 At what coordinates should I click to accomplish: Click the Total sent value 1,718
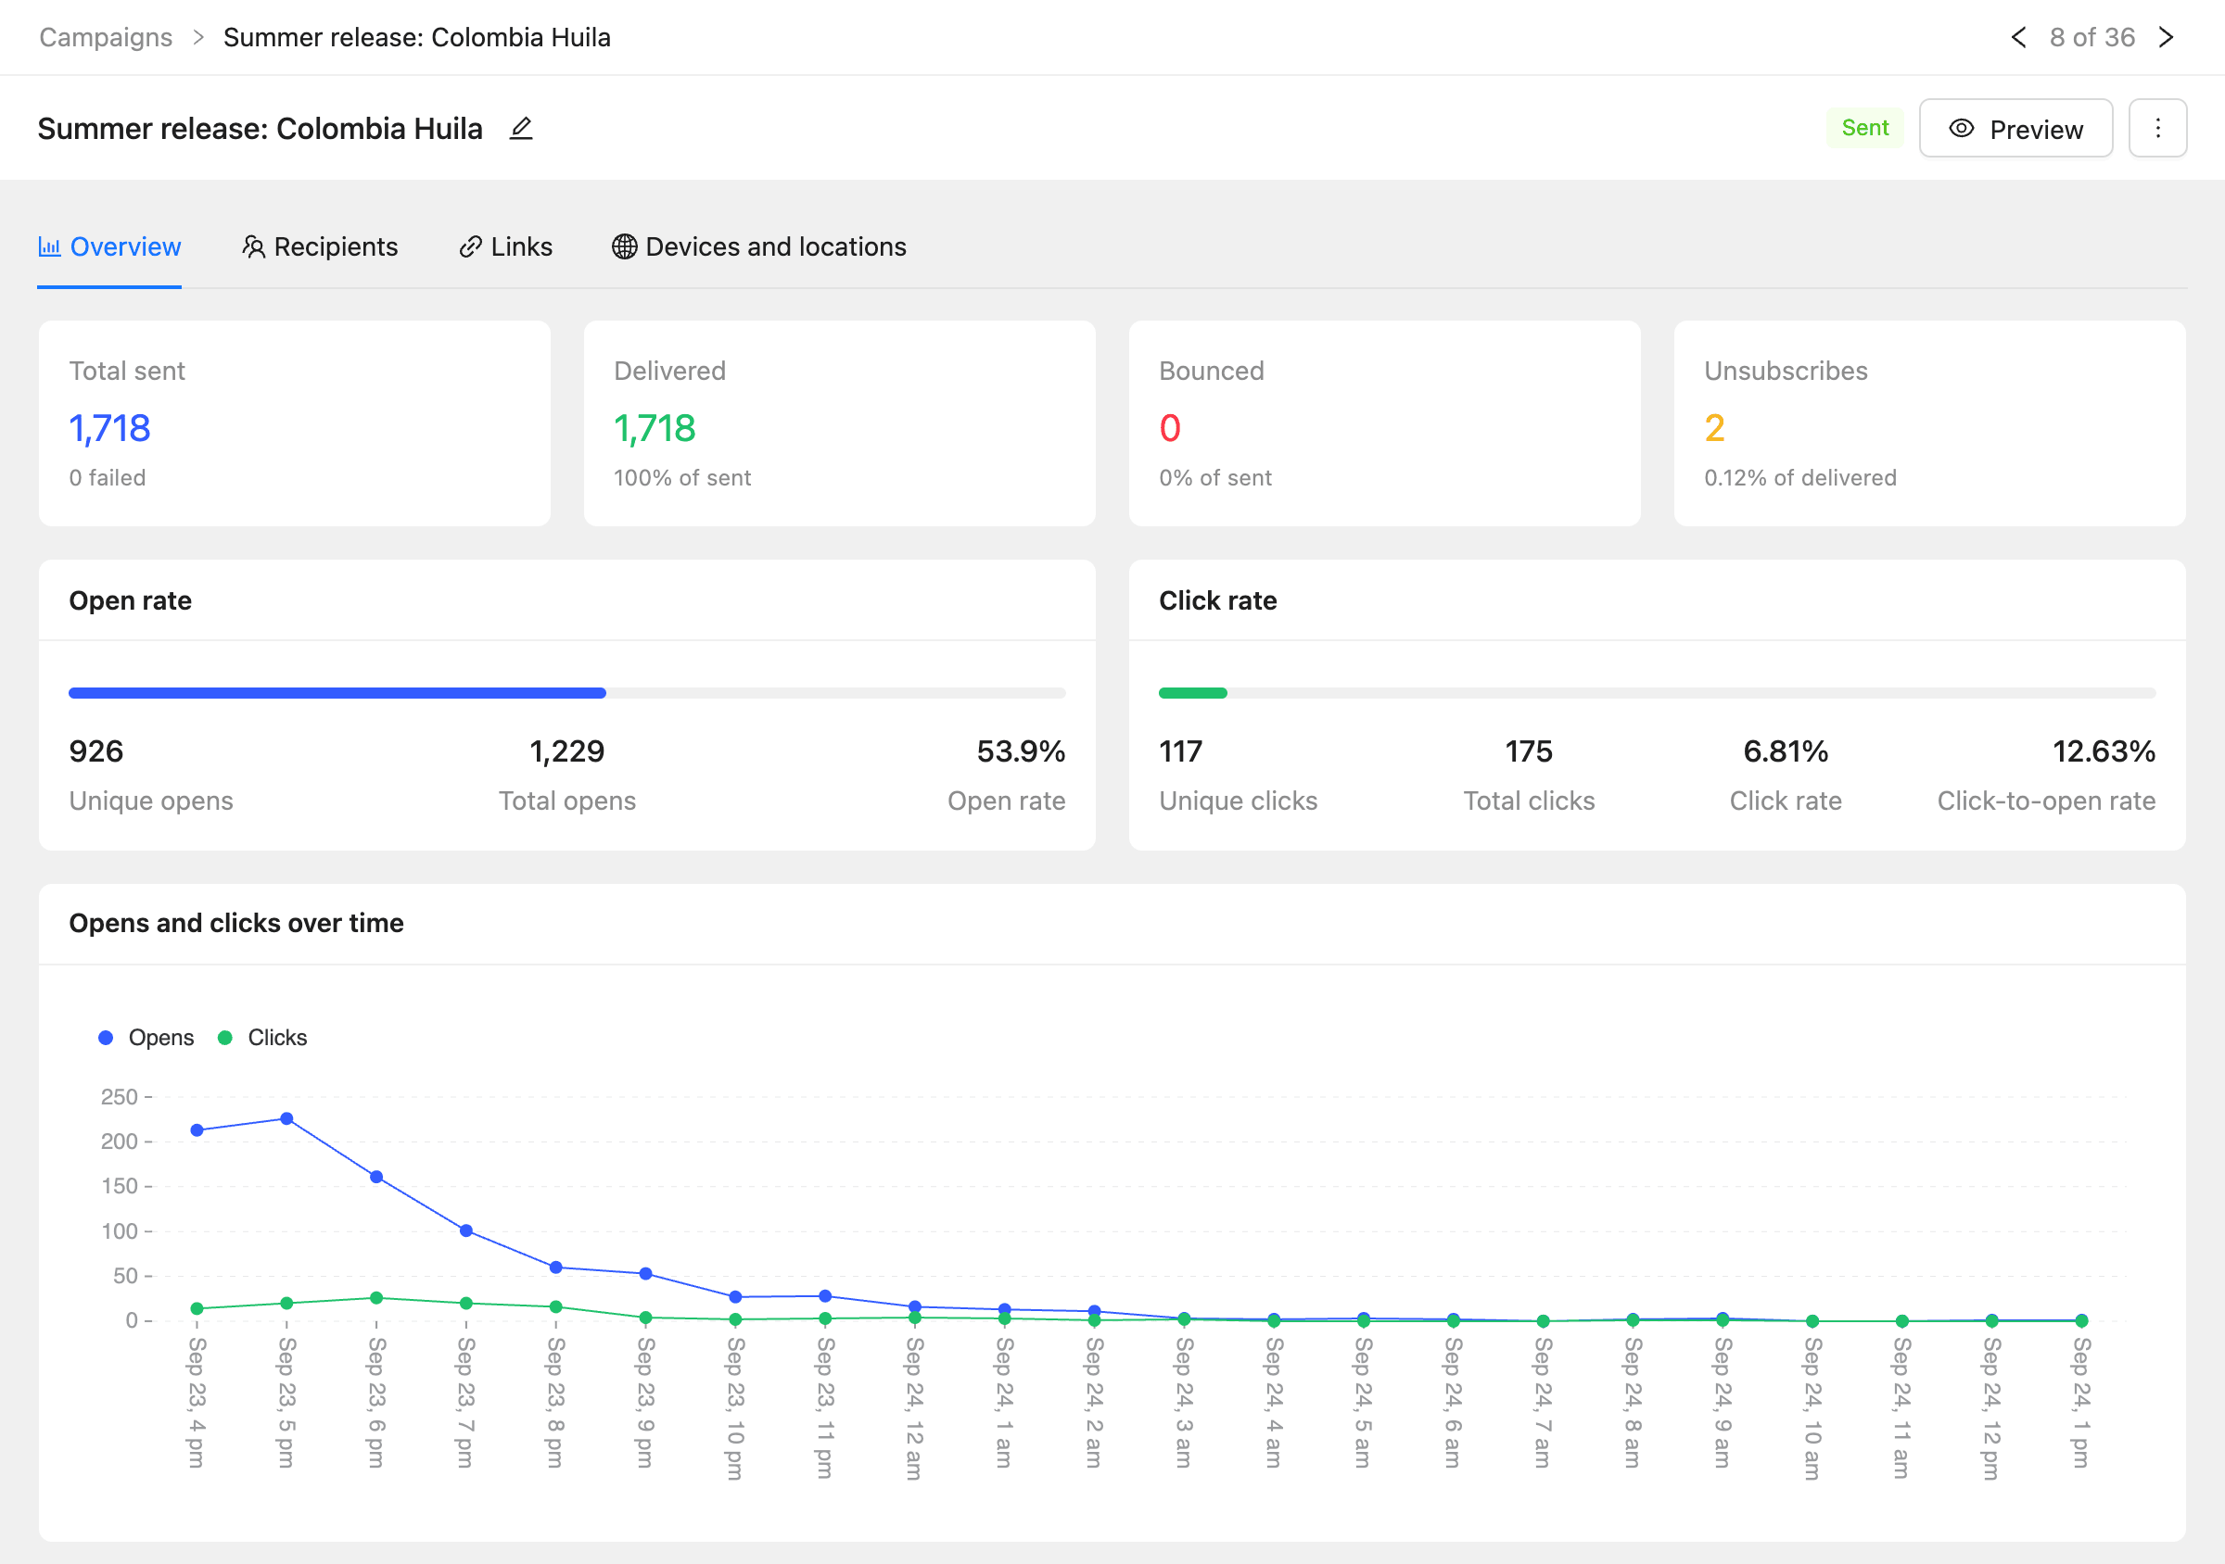(109, 428)
